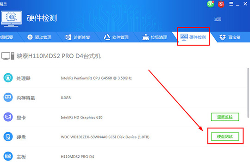Screen dimensions: 250x166
Task: Click the 硬盘 hard disk icon
Action: click(x=8, y=136)
